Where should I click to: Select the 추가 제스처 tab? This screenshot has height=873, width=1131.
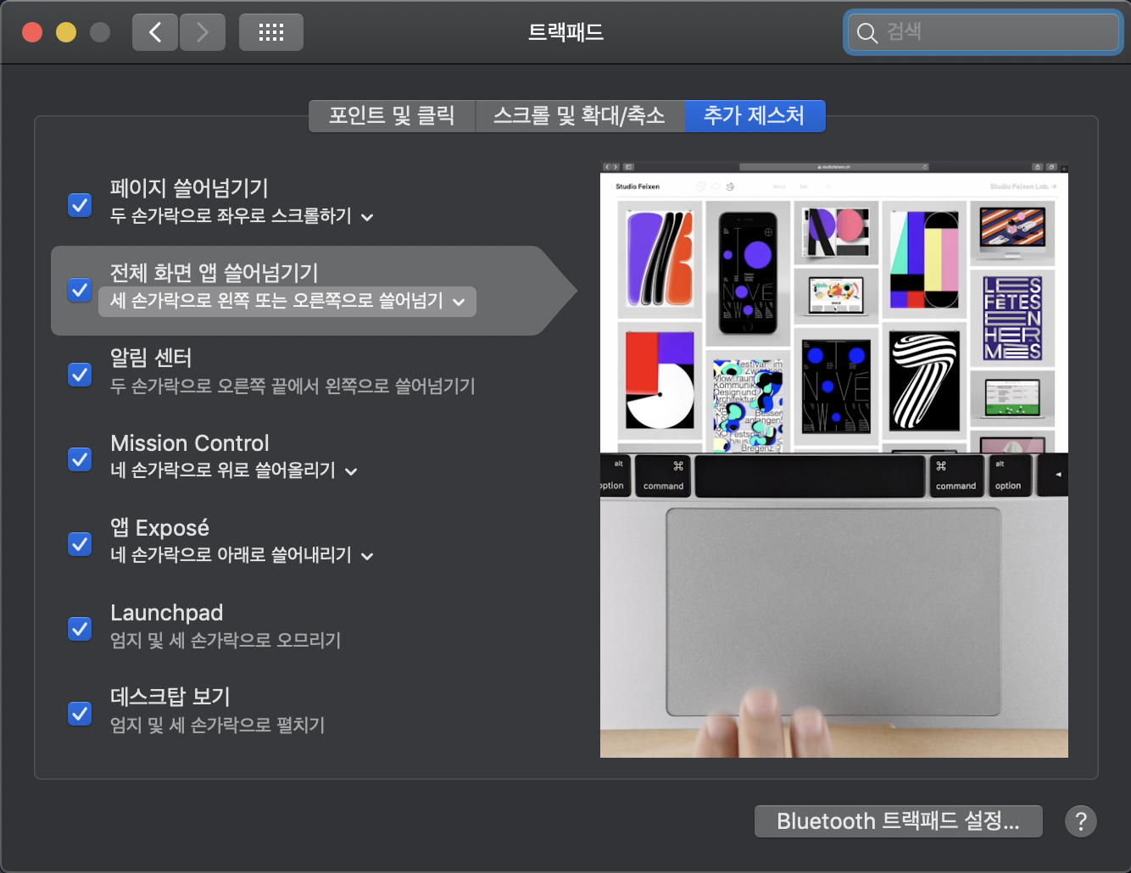[x=755, y=115]
